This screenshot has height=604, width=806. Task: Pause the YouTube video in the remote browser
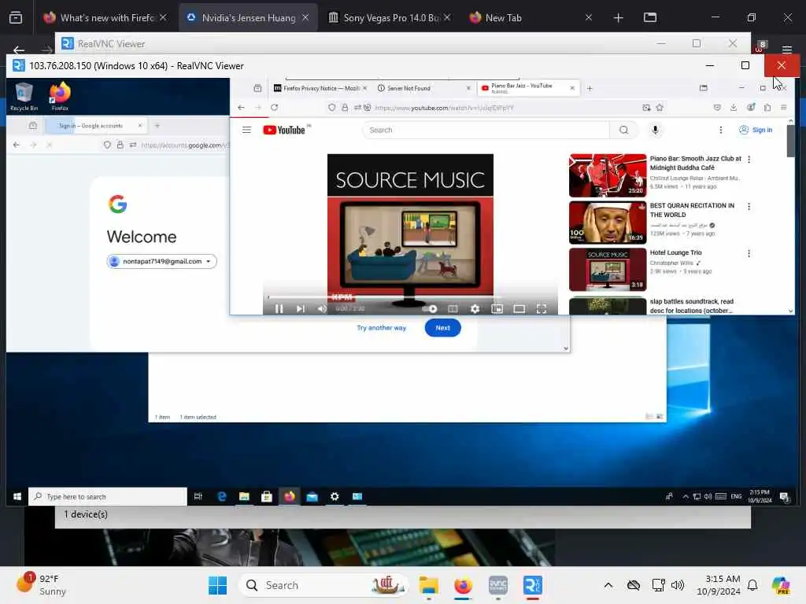[x=279, y=308]
